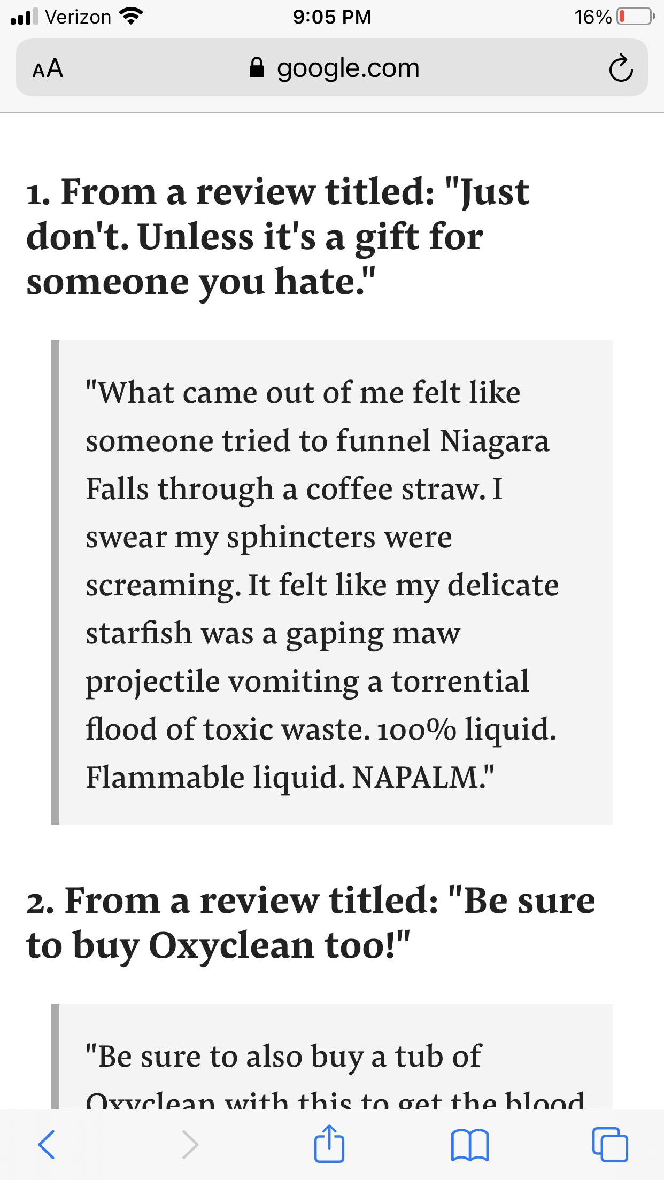Tap the review heading mentioning Oxyclean
The image size is (664, 1180).
coord(310,914)
